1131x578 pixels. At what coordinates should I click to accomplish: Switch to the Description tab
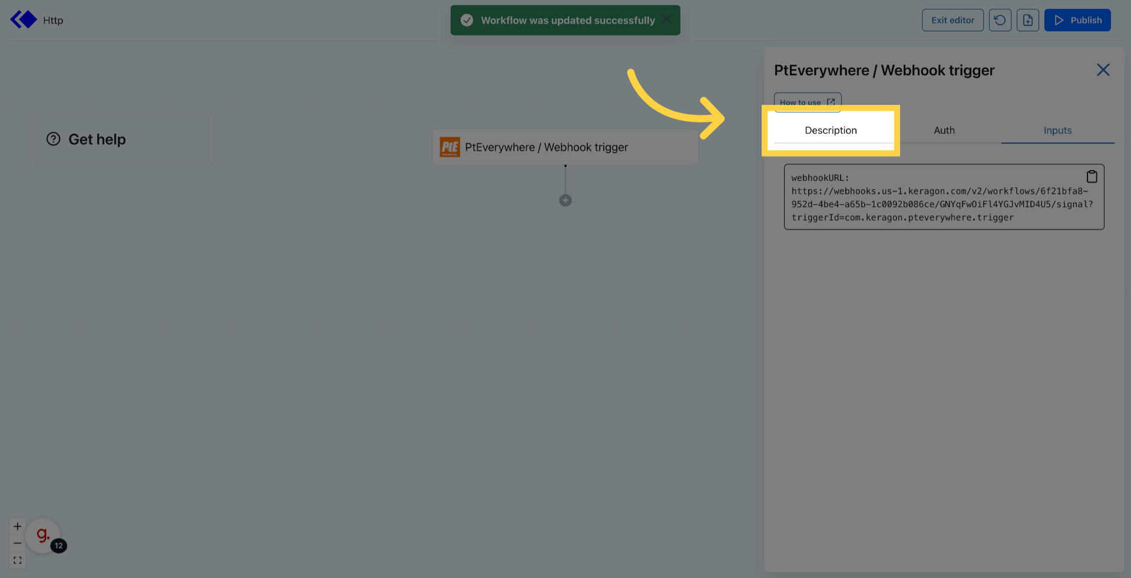[x=831, y=130]
